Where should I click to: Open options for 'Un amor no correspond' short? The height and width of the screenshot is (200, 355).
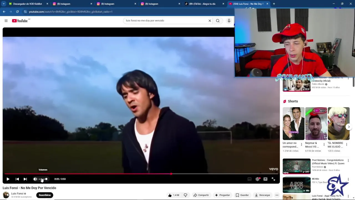point(301,144)
